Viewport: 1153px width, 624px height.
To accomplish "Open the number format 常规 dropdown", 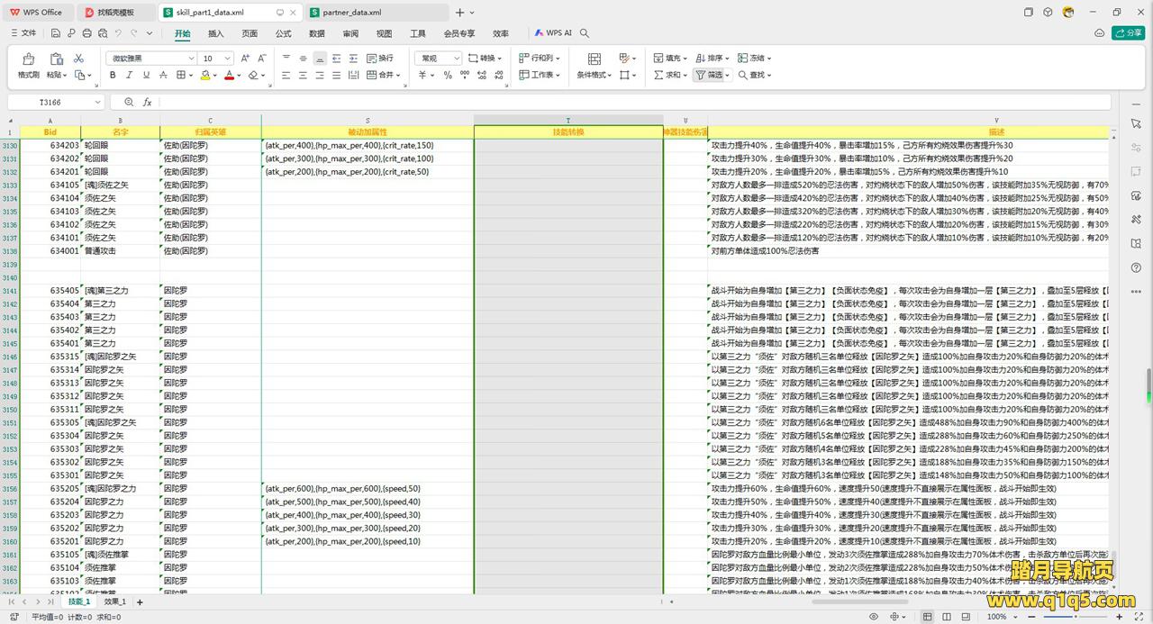I will 456,59.
